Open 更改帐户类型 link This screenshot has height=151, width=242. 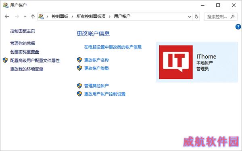pos(96,68)
